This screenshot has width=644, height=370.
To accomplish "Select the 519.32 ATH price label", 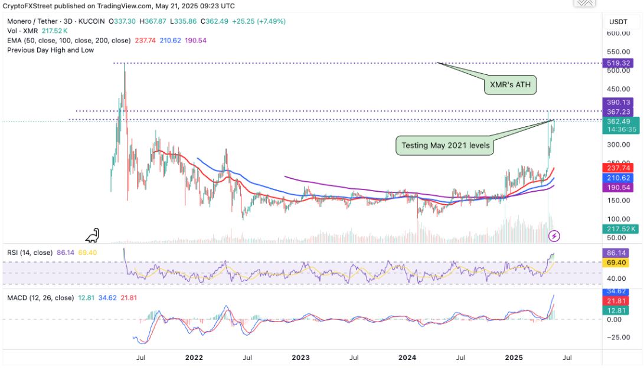I will 617,63.
